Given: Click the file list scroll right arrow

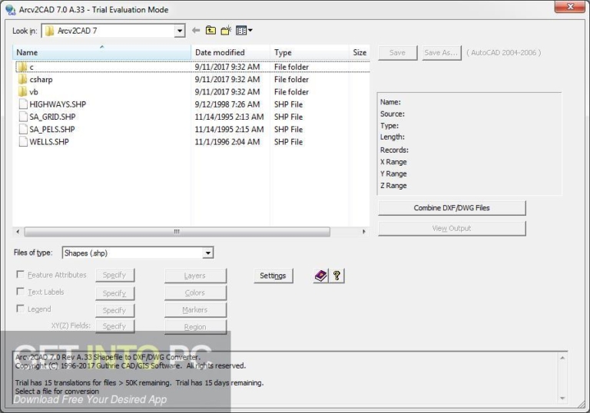Looking at the screenshot, I should 363,232.
